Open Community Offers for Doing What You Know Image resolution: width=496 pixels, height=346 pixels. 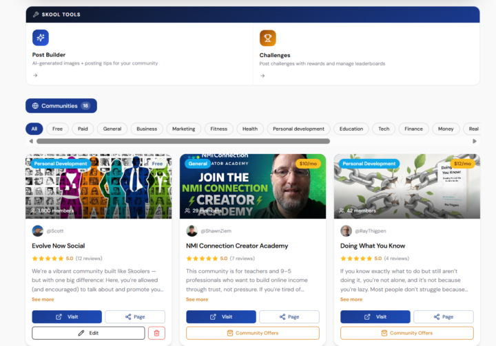point(407,333)
